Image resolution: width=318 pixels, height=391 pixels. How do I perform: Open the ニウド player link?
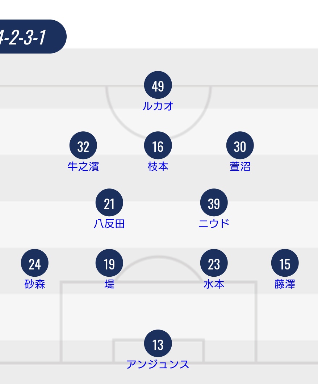pyautogui.click(x=214, y=224)
